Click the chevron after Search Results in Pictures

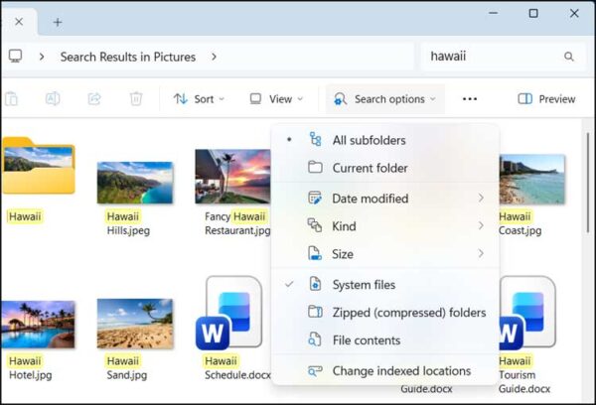click(x=214, y=57)
